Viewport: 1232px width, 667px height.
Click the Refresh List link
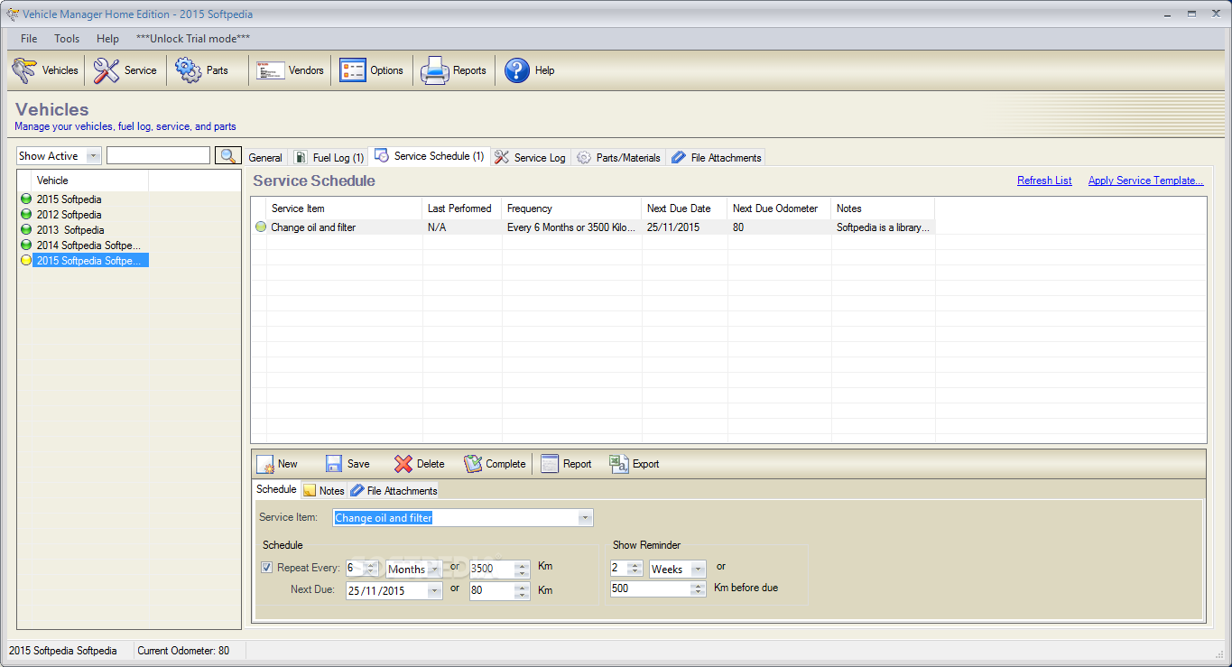click(x=1044, y=181)
